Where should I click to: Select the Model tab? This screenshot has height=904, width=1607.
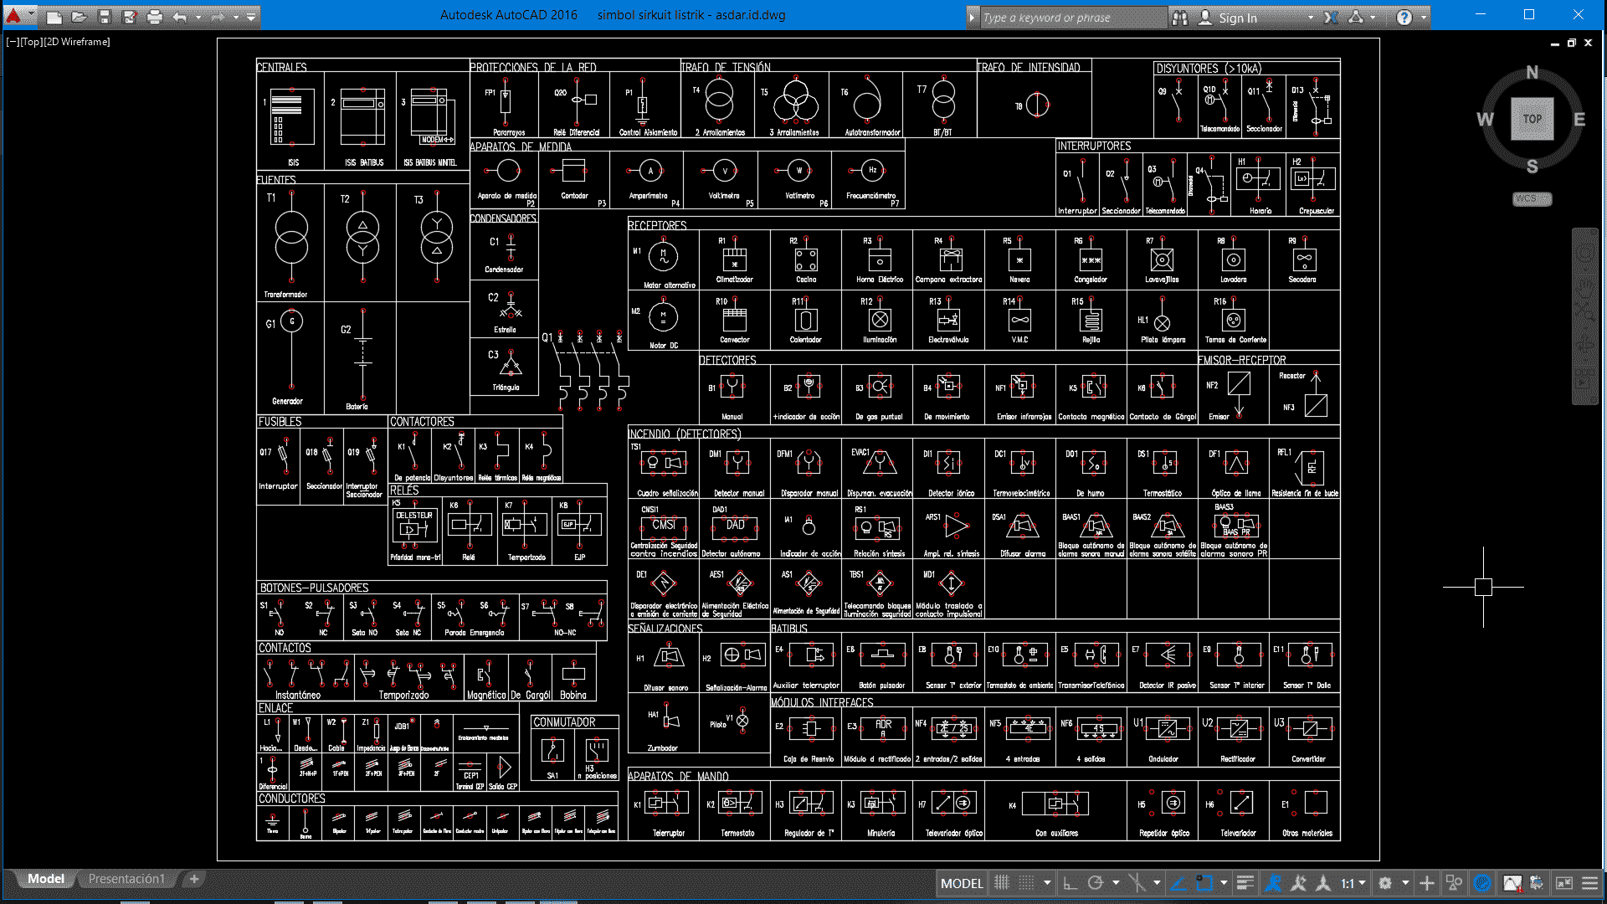[x=45, y=879]
